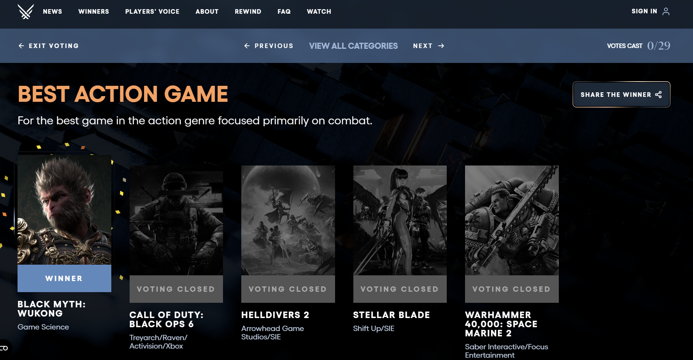
Task: Open the Winners page
Action: pos(94,11)
